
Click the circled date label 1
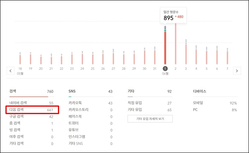point(165,69)
